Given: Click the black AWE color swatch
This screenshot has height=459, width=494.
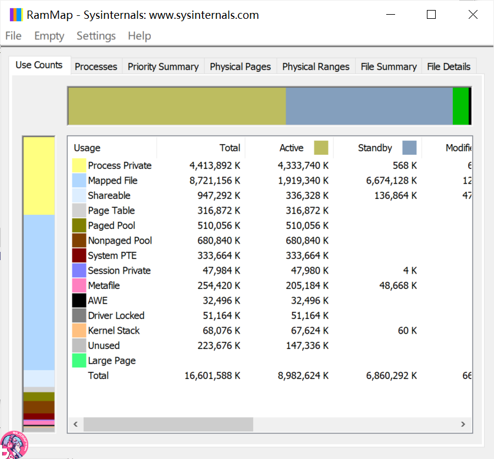Looking at the screenshot, I should (79, 301).
